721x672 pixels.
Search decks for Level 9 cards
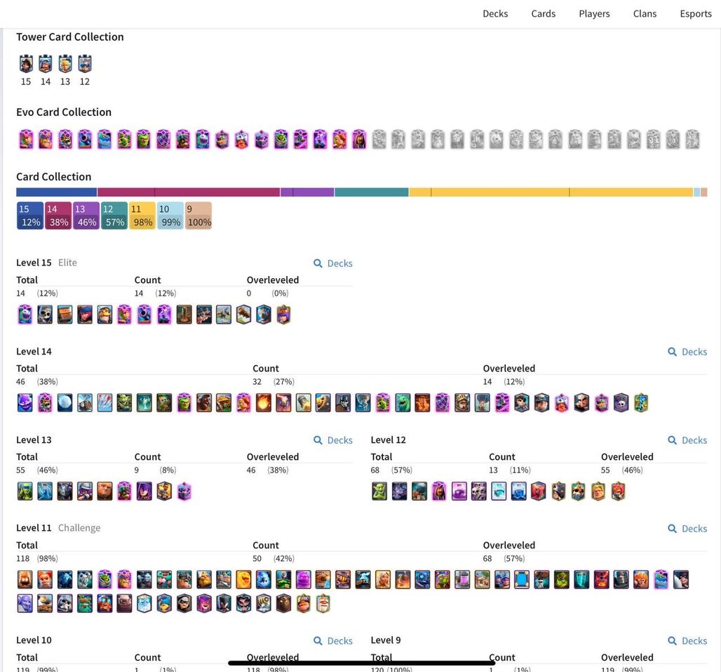(687, 640)
